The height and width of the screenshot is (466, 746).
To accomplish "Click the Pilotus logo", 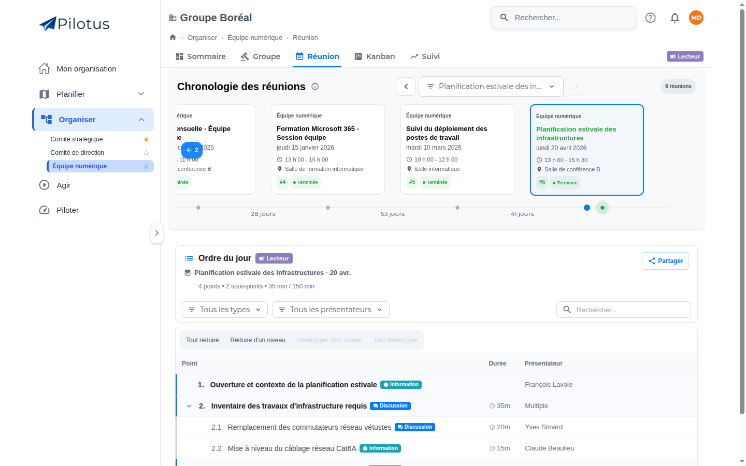I will (75, 24).
